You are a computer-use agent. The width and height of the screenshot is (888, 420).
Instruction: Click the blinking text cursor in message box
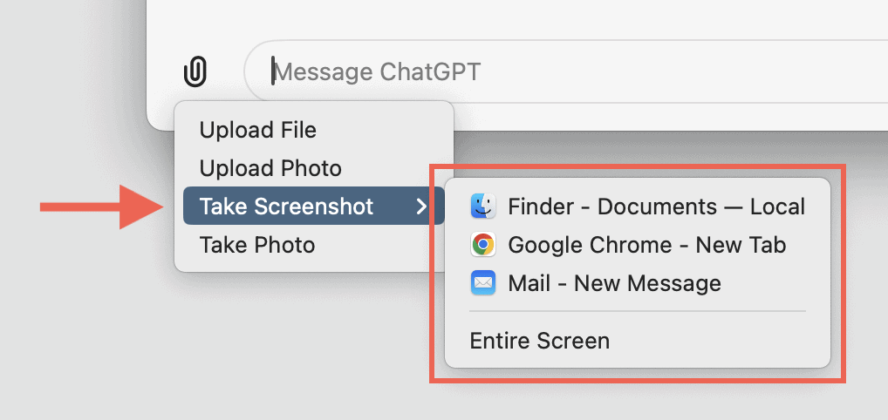click(x=273, y=71)
